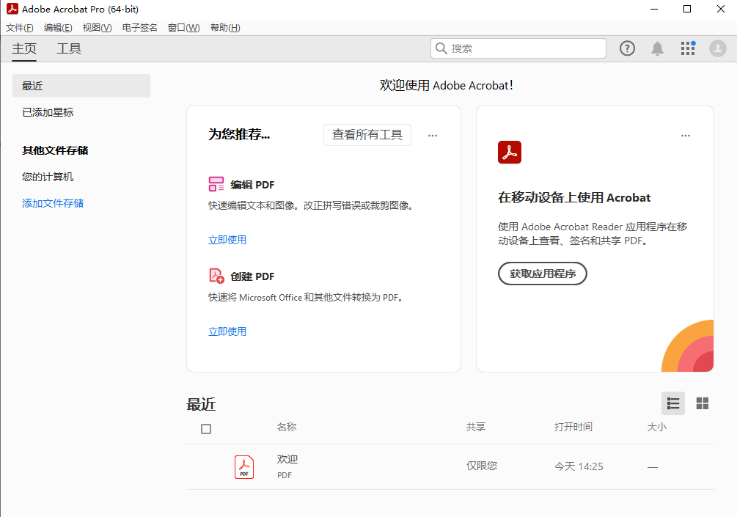The height and width of the screenshot is (517, 737).
Task: Switch to grid thumbnail view icon
Action: [x=703, y=403]
